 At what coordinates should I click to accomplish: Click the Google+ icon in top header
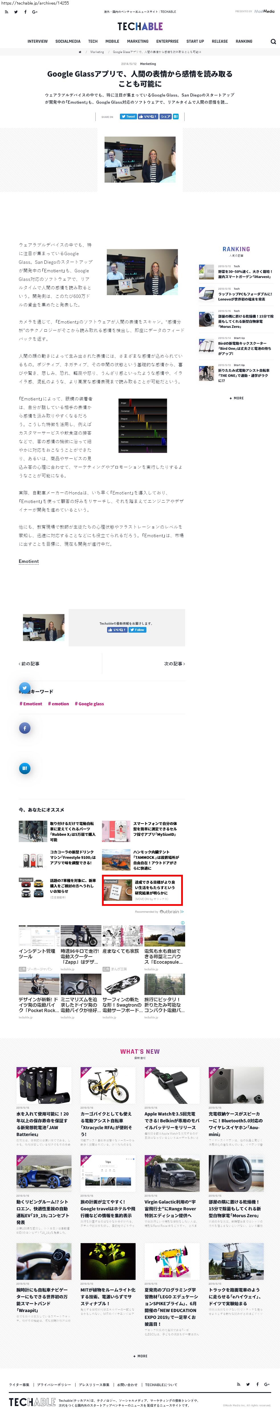[x=35, y=12]
